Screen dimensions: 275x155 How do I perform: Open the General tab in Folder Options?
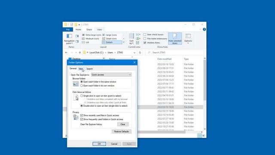(x=73, y=68)
